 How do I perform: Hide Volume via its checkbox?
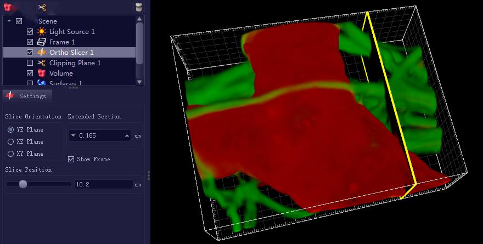[x=30, y=73]
